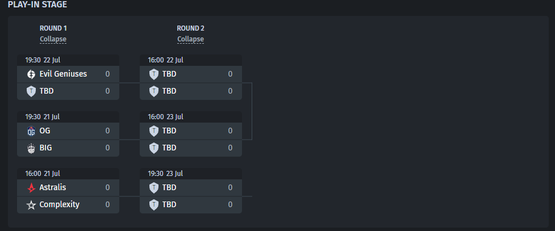
Task: Click the Evil Geniuses team logo
Action: tap(31, 74)
